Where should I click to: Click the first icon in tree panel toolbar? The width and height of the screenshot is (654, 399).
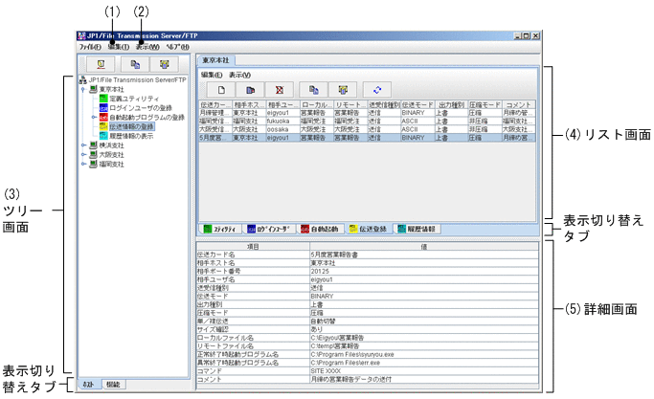[99, 64]
